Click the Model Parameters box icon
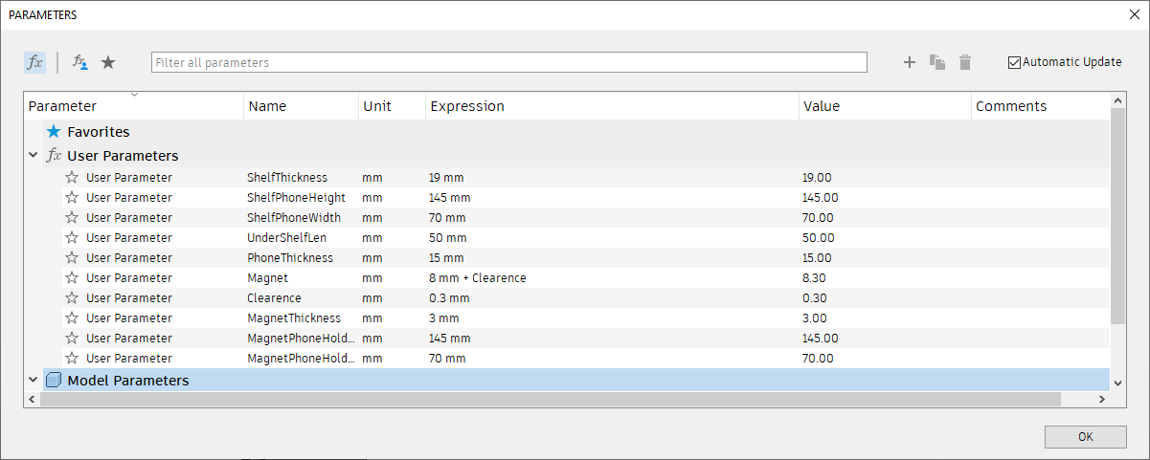This screenshot has width=1150, height=460. pyautogui.click(x=54, y=381)
